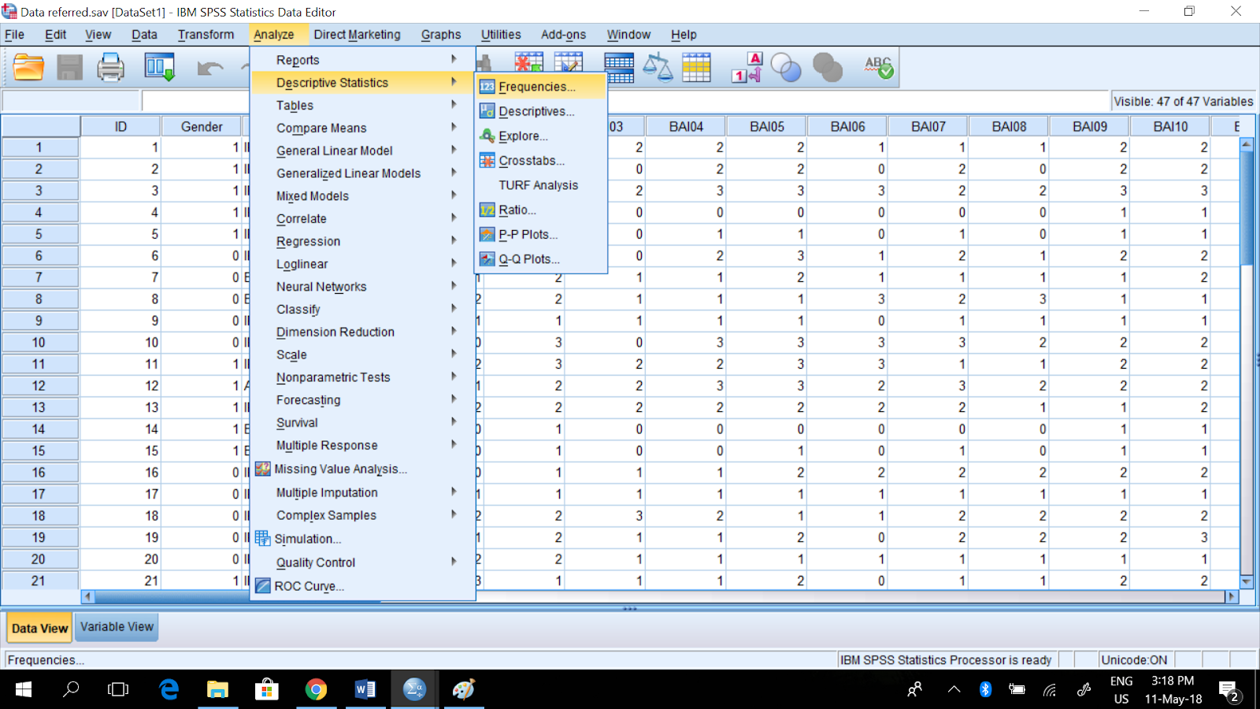Select TURF Analysis from the submenu

click(540, 185)
